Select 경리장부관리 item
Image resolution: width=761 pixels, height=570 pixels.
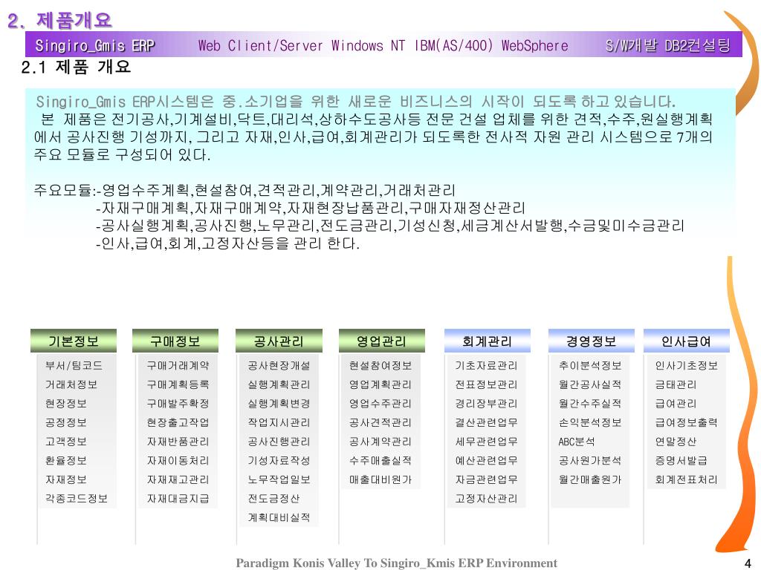coord(486,403)
